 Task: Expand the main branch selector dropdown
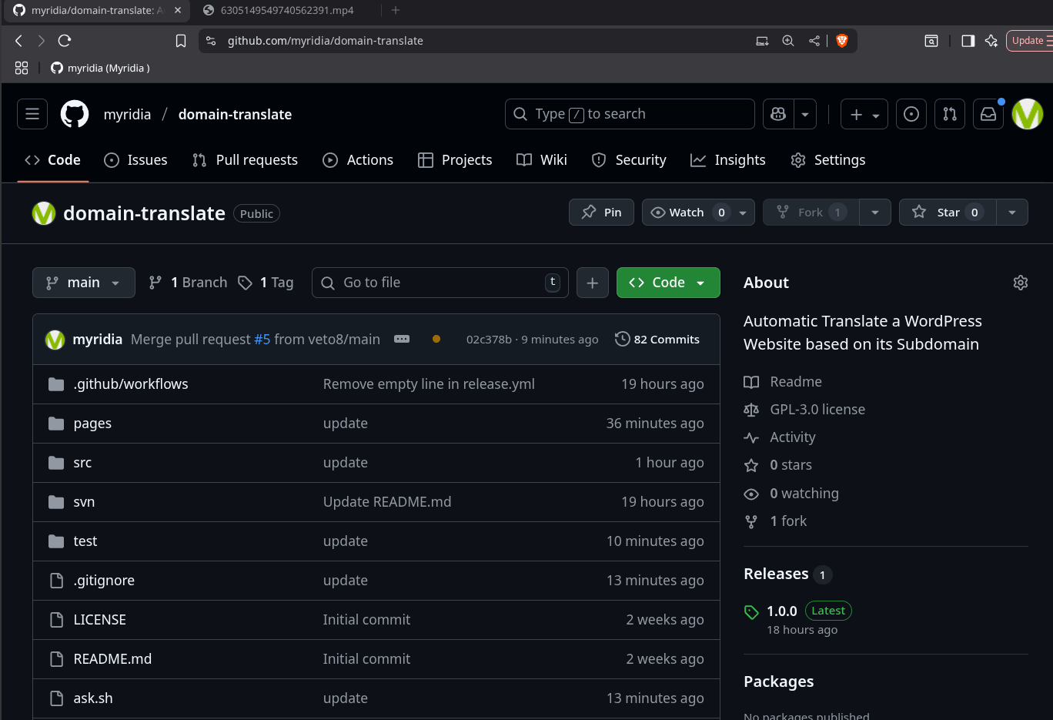(x=84, y=283)
